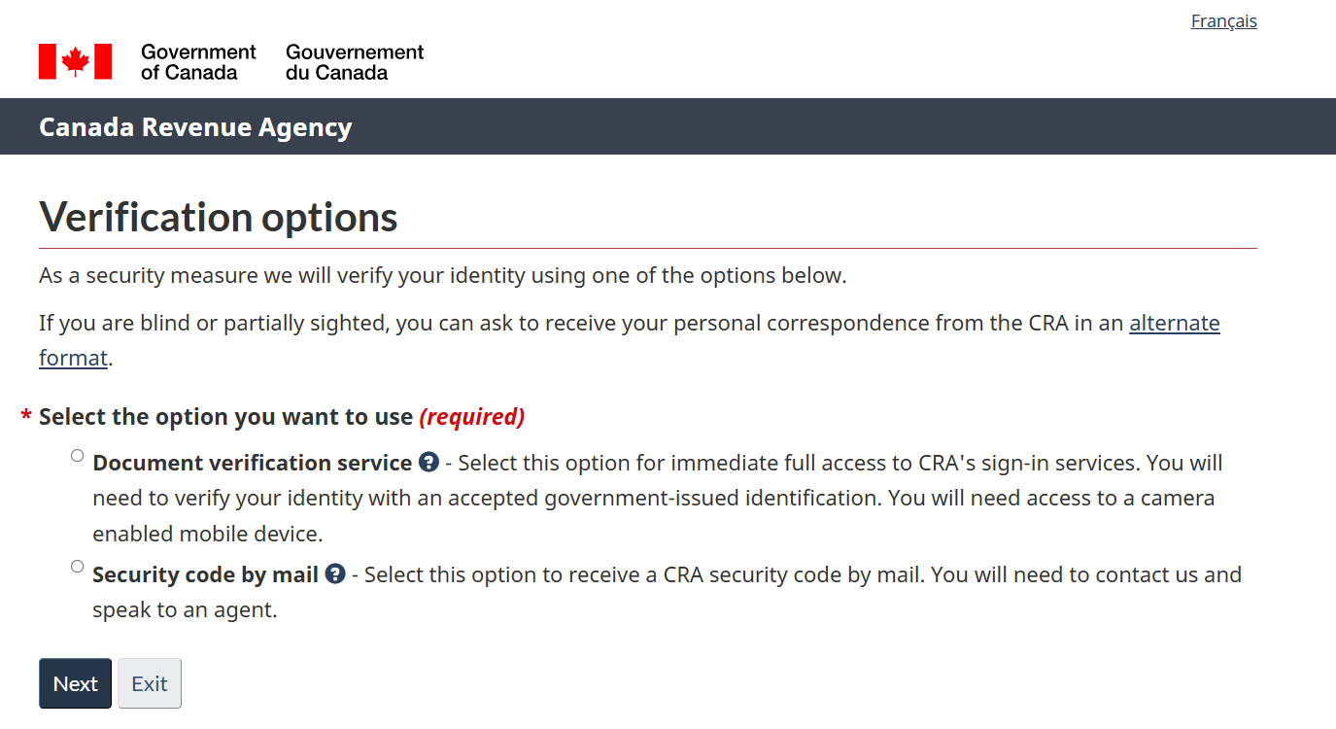Viewport: 1336px width, 729px height.
Task: Click the bold Security code by mail label
Action: [x=206, y=574]
